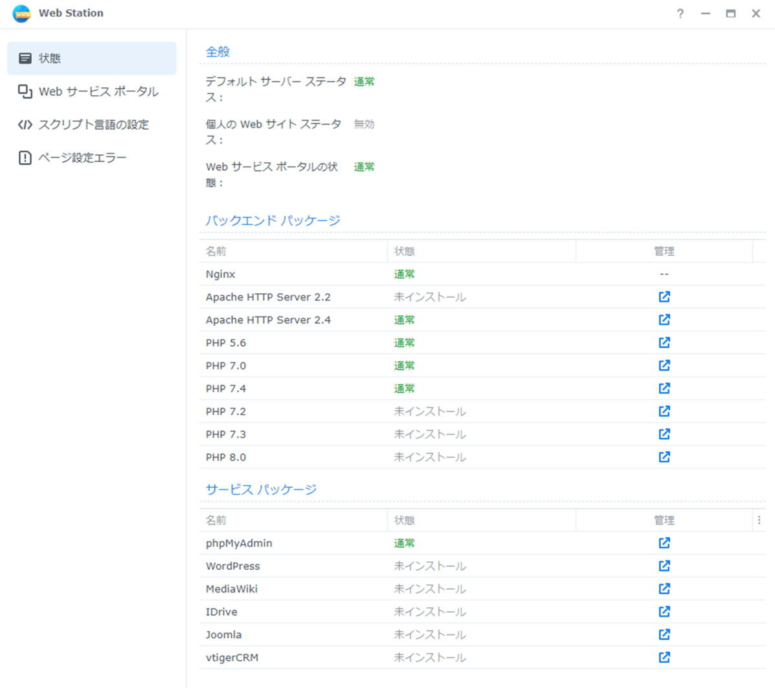The height and width of the screenshot is (688, 775).
Task: Close the Web Station window
Action: [756, 14]
